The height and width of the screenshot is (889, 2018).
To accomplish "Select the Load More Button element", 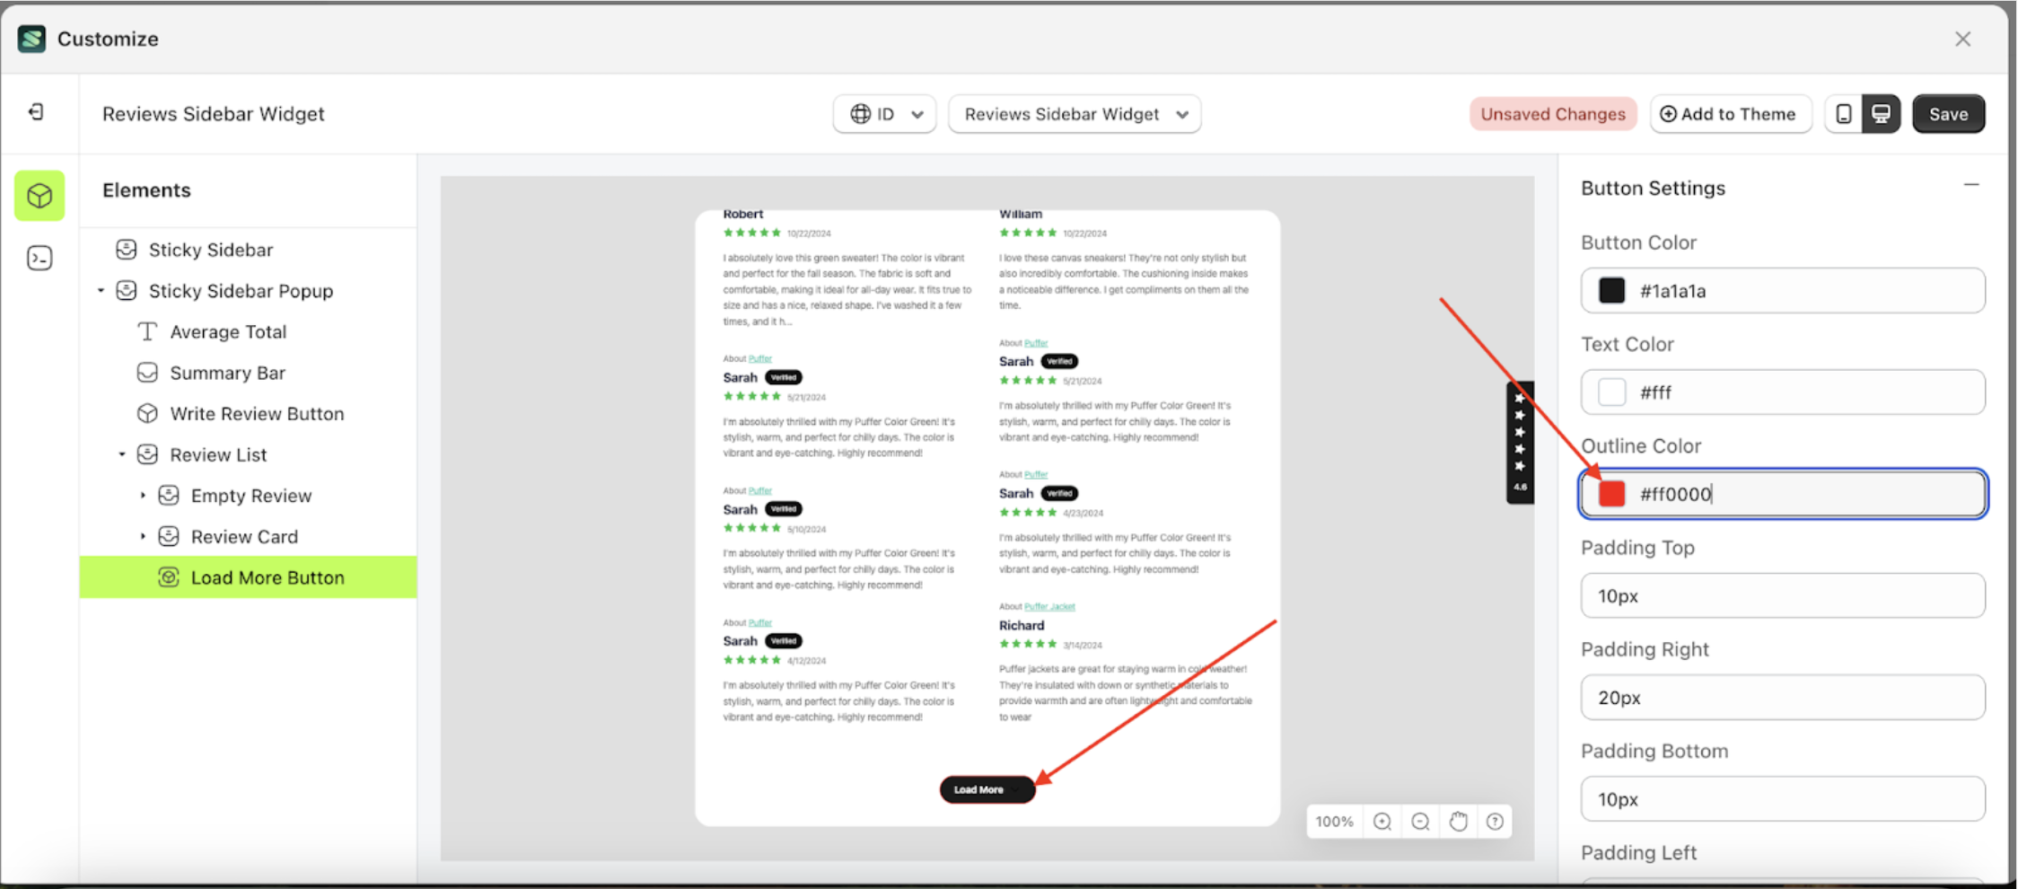I will point(267,577).
